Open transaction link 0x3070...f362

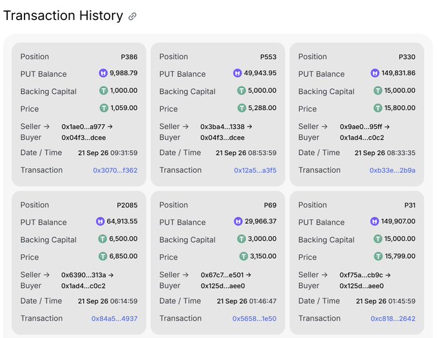click(x=115, y=170)
